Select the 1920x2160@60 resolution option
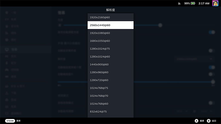Viewport: 221px width, 124px height. click(110, 17)
